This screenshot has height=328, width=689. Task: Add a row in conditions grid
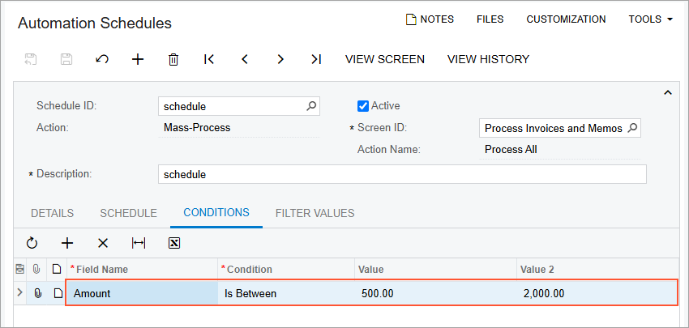pyautogui.click(x=67, y=243)
